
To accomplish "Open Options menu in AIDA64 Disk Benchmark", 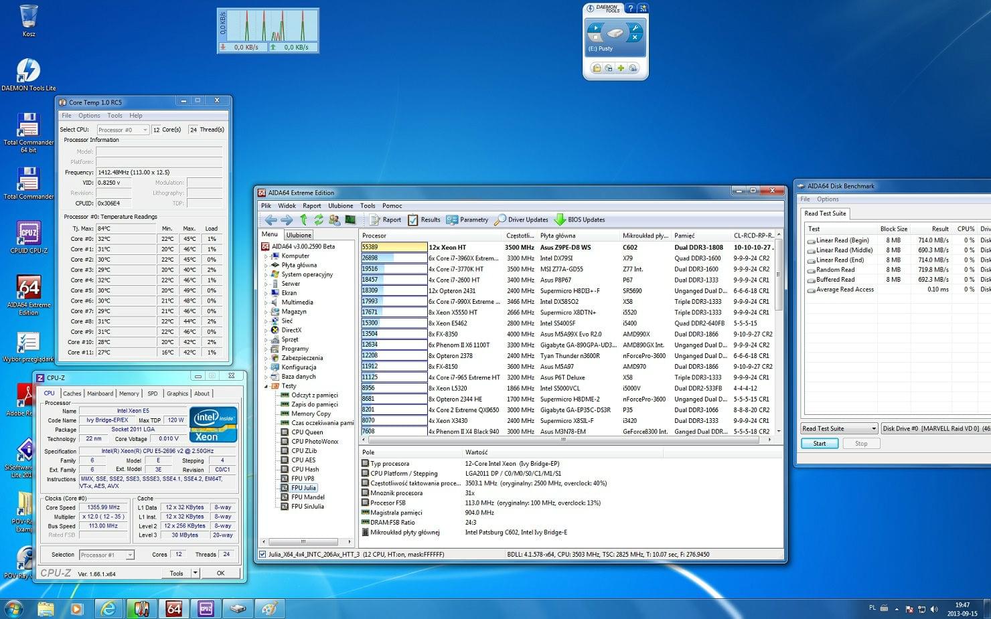I will click(x=828, y=199).
